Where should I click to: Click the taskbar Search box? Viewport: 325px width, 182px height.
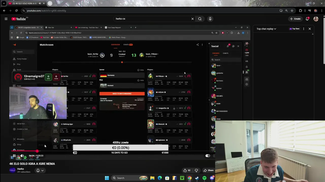coord(130,178)
